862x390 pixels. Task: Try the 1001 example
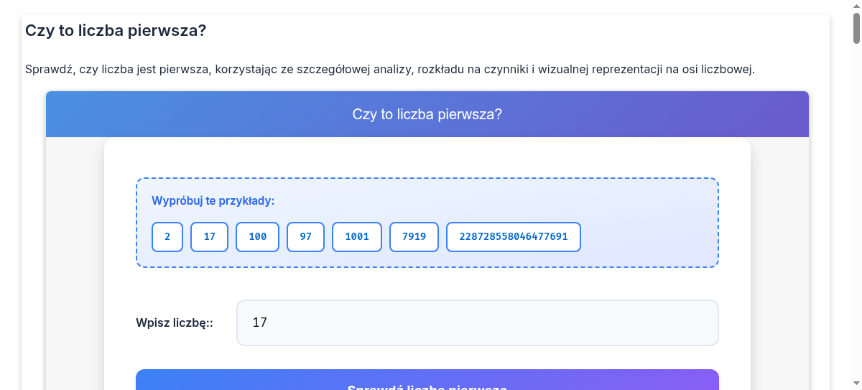click(356, 237)
